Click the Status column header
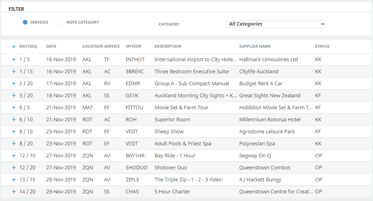The image size is (373, 201). tap(322, 46)
